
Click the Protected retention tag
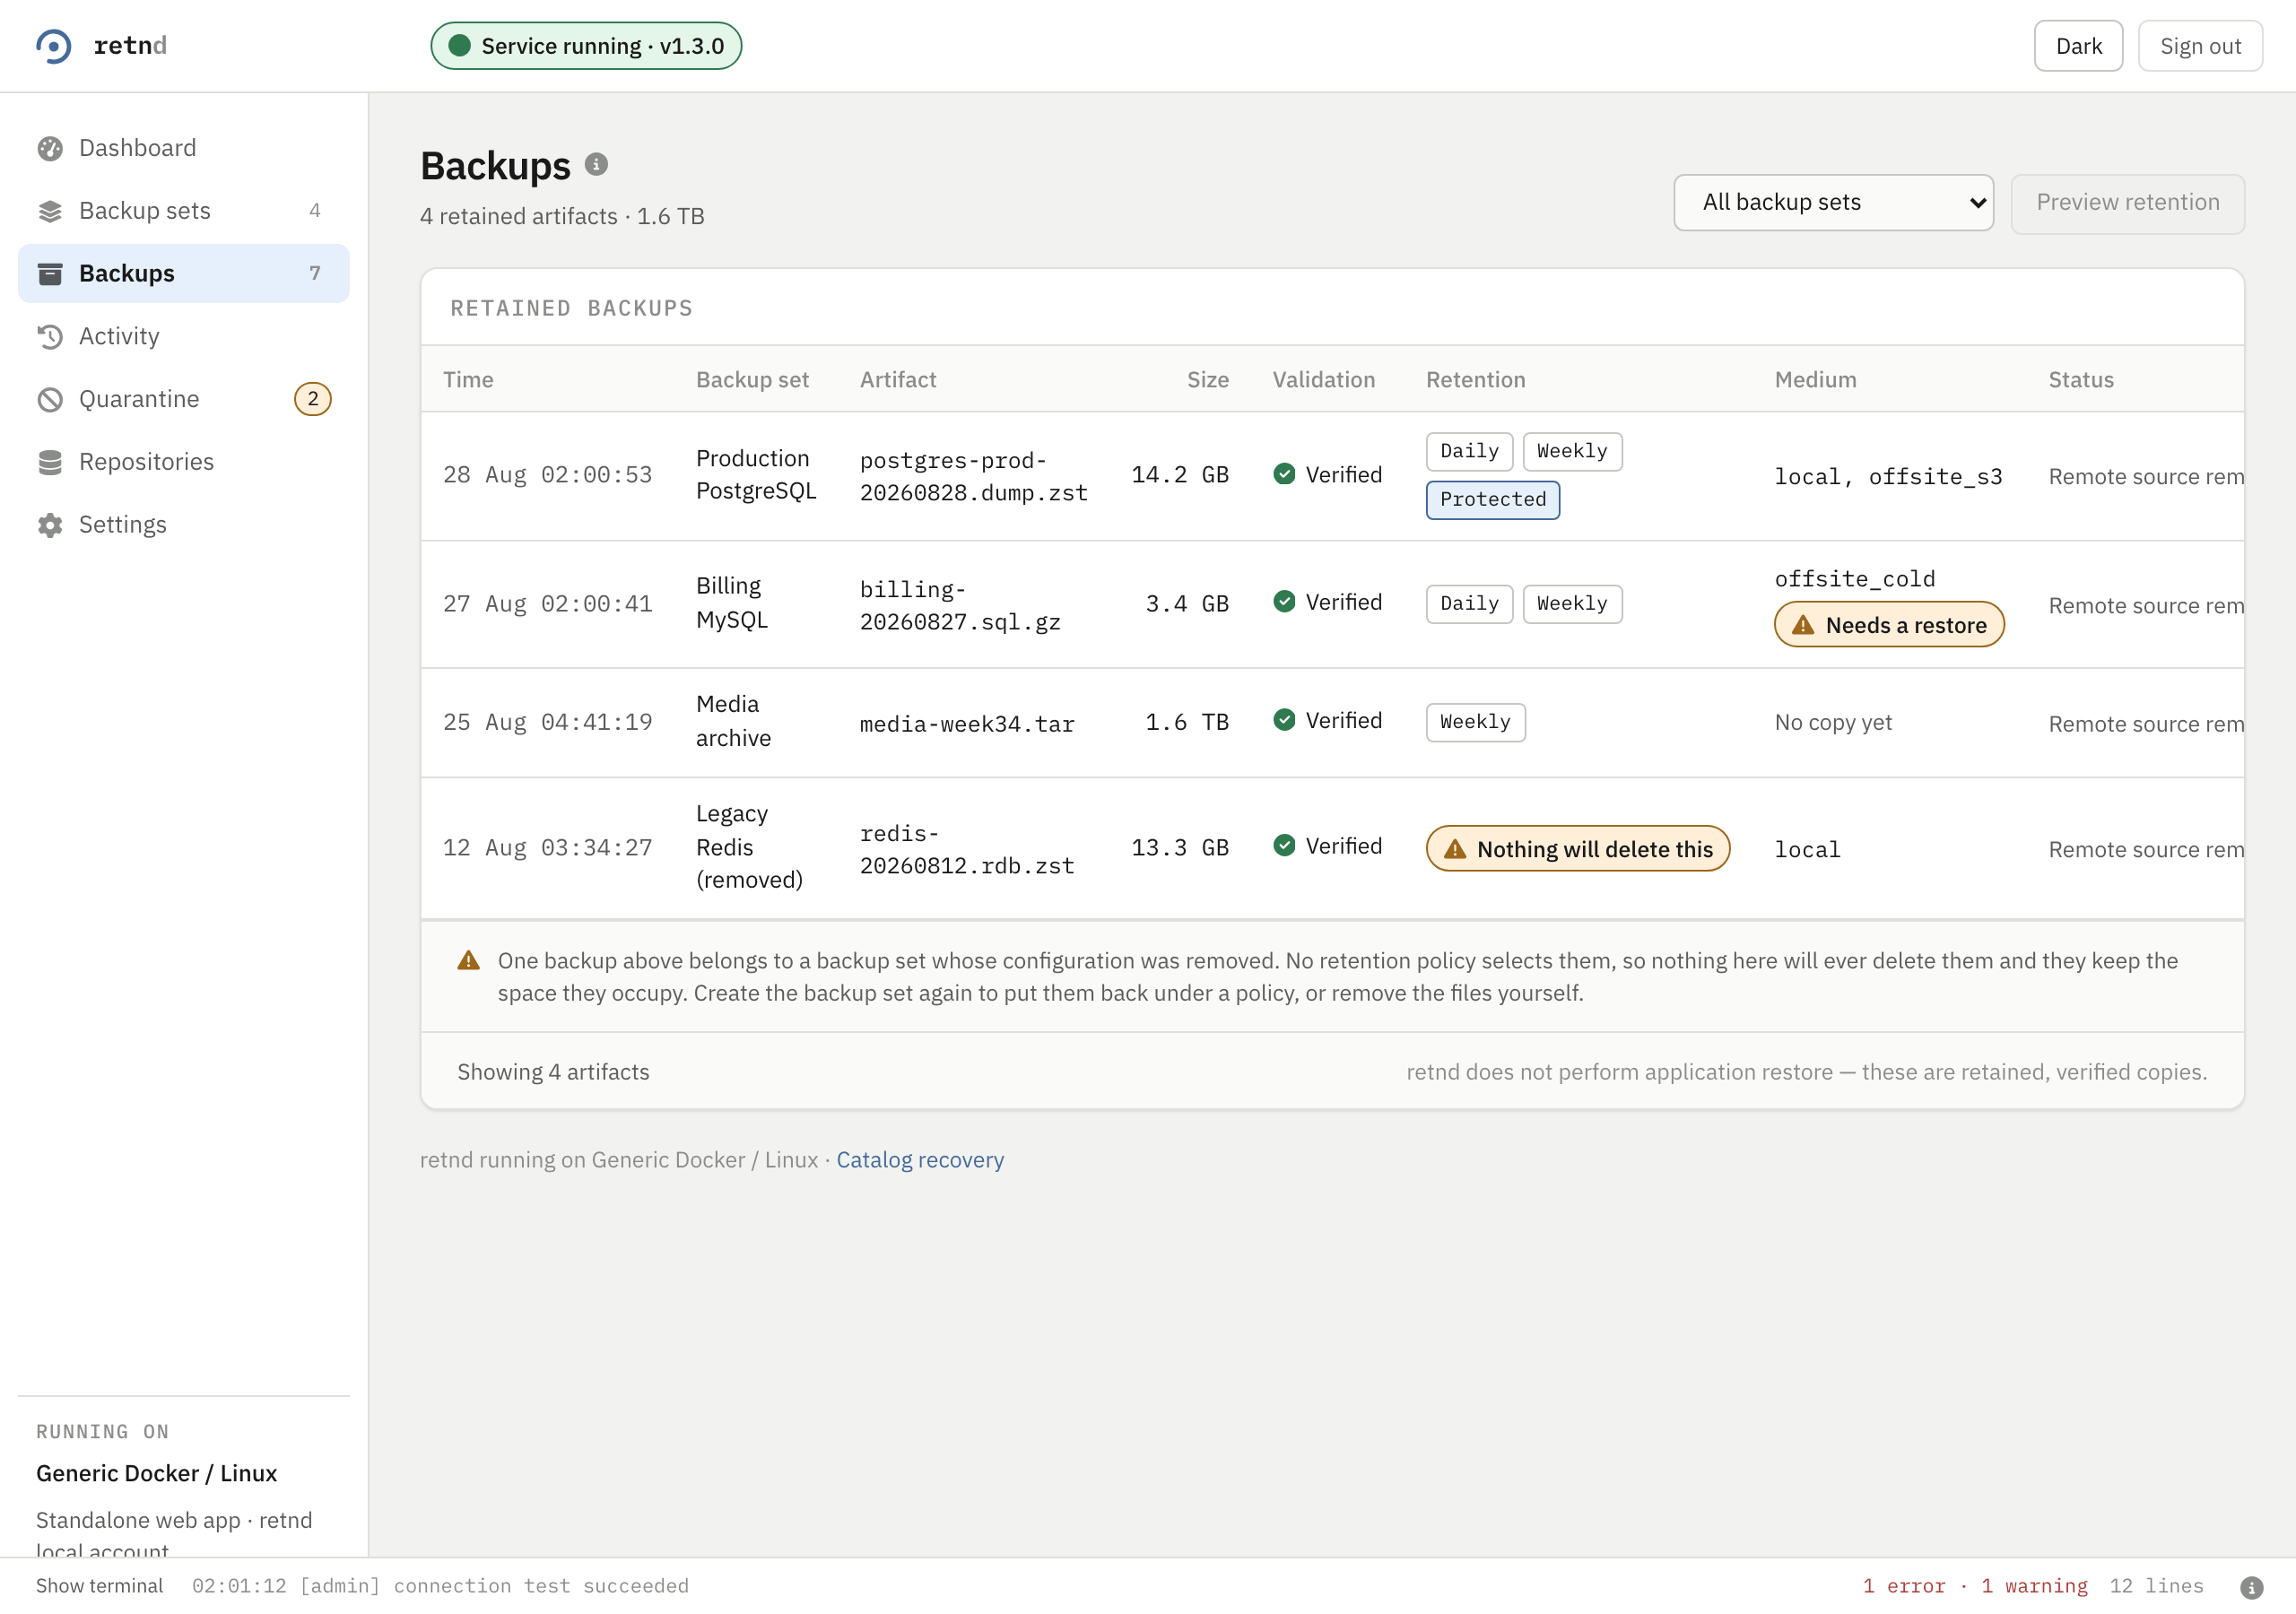coord(1492,500)
